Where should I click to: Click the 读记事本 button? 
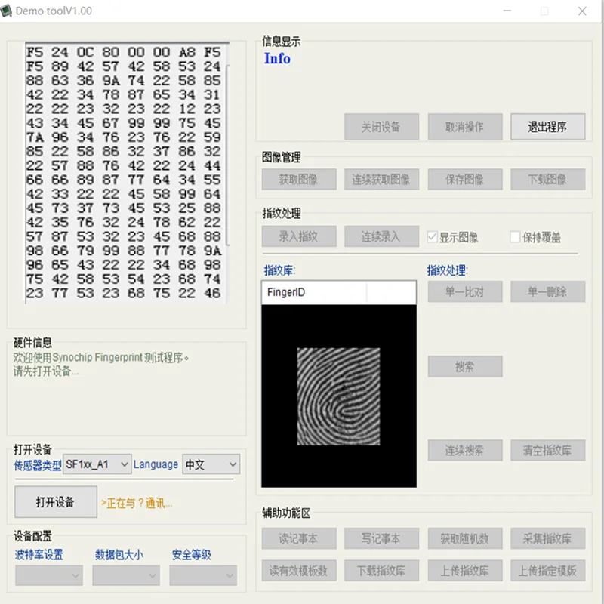299,538
